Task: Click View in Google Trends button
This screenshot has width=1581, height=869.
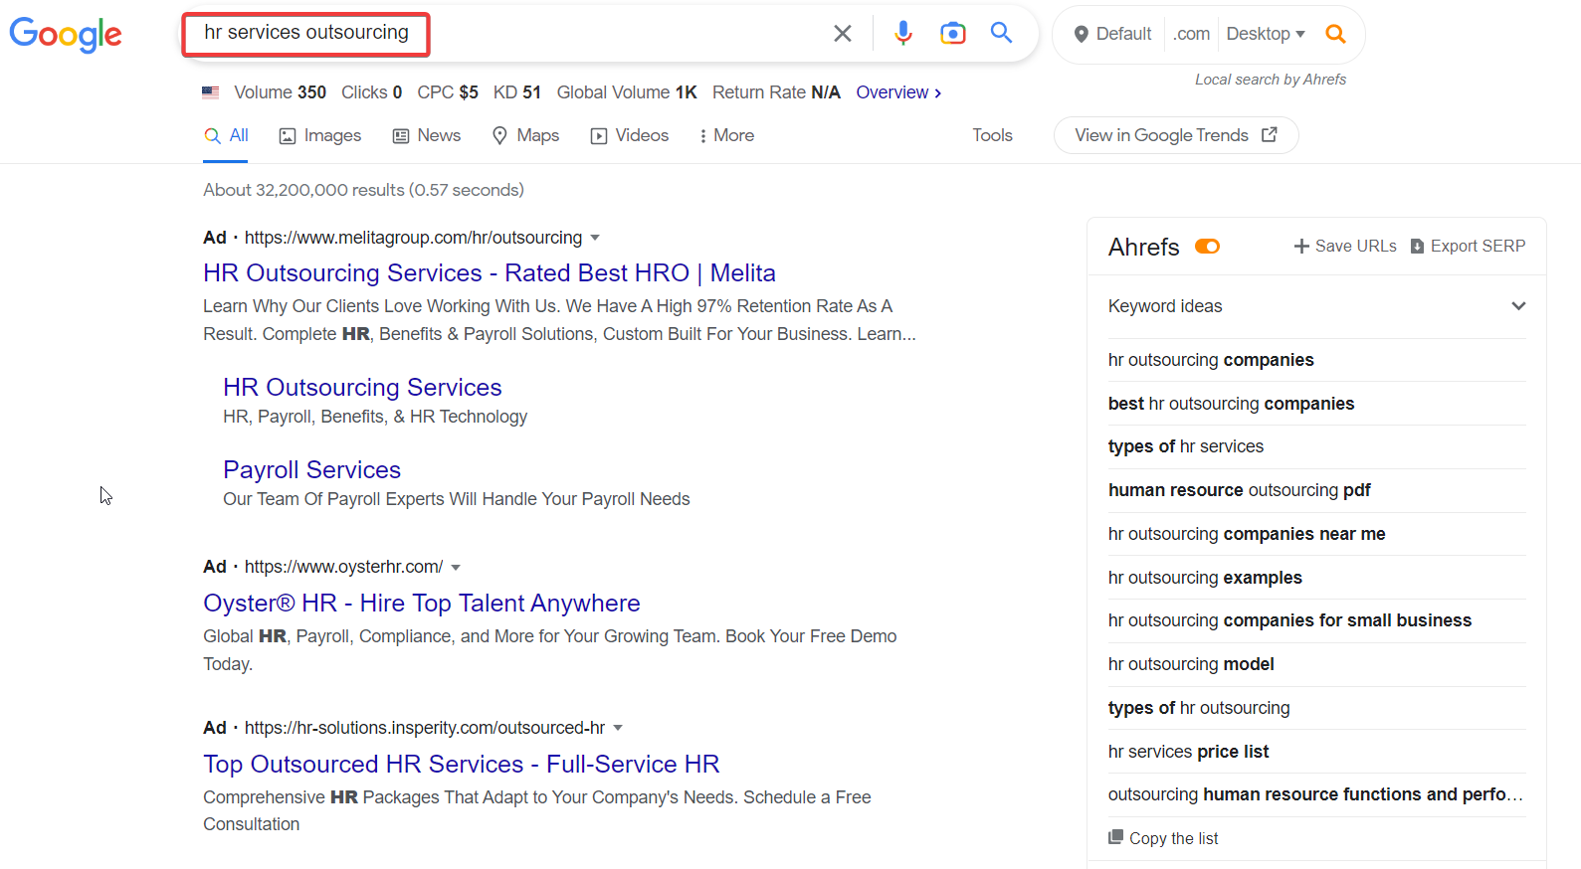Action: tap(1176, 135)
